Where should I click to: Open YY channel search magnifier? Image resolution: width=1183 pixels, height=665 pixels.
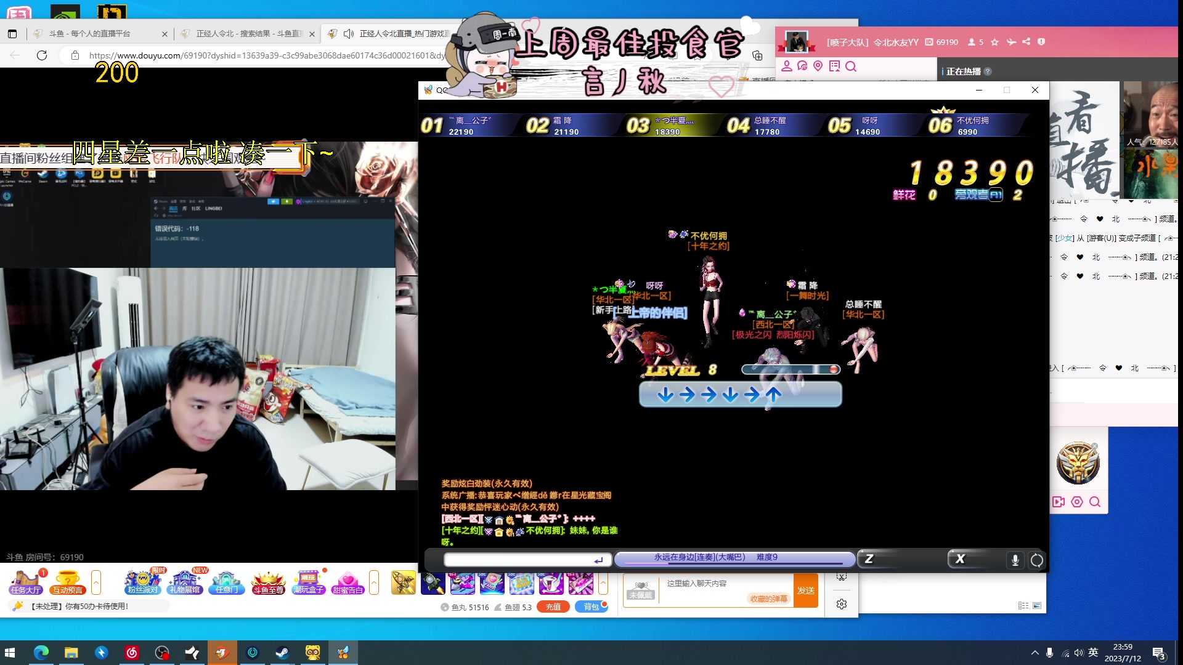(x=851, y=66)
